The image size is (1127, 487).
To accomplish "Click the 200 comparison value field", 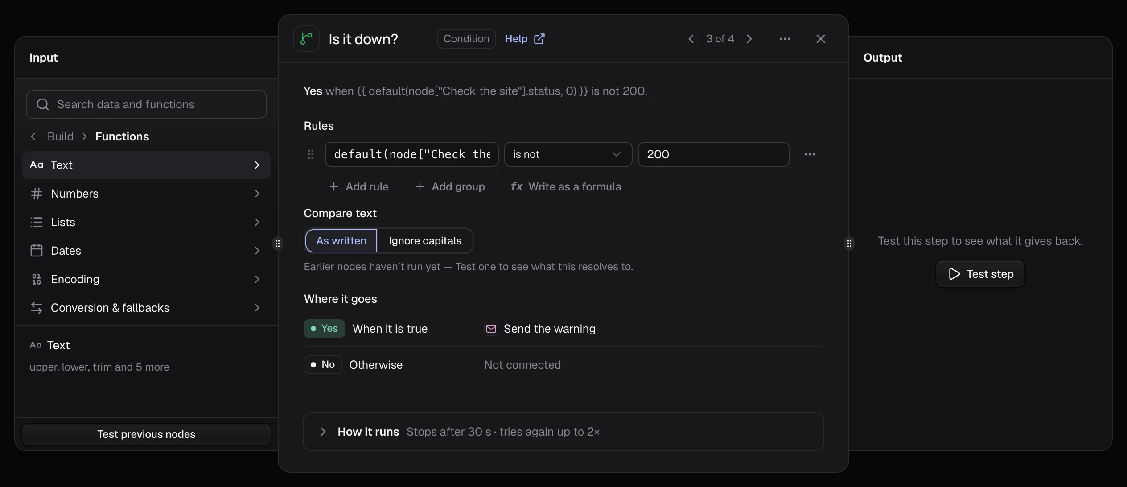I will (x=713, y=154).
